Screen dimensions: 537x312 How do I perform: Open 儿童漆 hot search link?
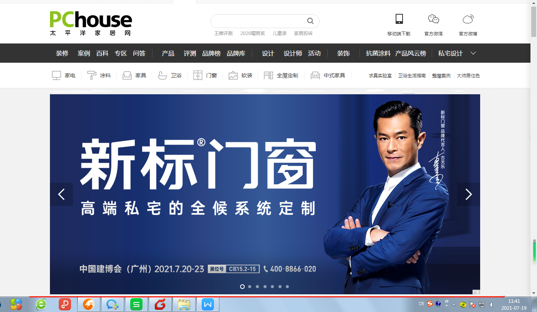tap(280, 33)
